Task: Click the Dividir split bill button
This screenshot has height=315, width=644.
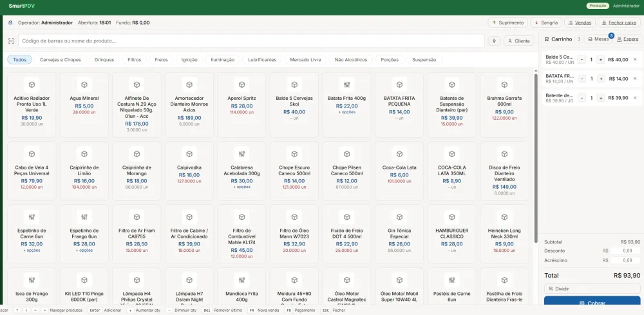Action: (x=592, y=289)
